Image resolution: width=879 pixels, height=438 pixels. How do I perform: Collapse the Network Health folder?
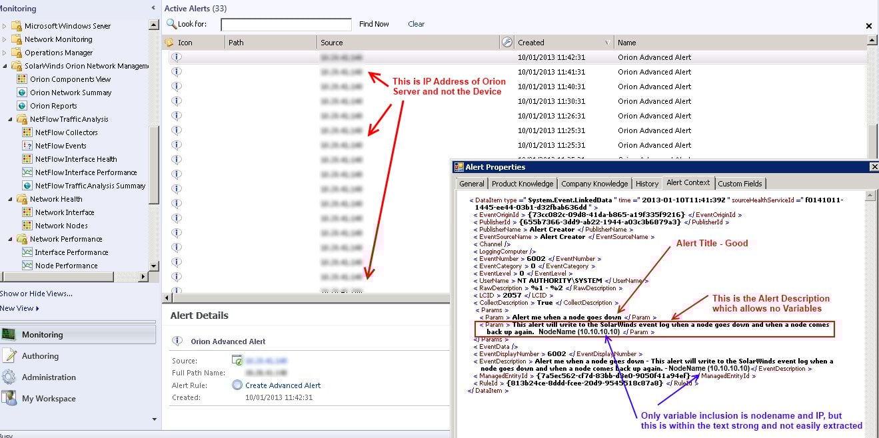pyautogui.click(x=10, y=199)
